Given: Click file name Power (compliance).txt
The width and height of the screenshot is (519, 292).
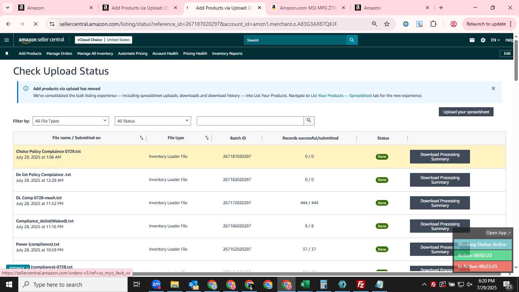Looking at the screenshot, I should click(38, 244).
